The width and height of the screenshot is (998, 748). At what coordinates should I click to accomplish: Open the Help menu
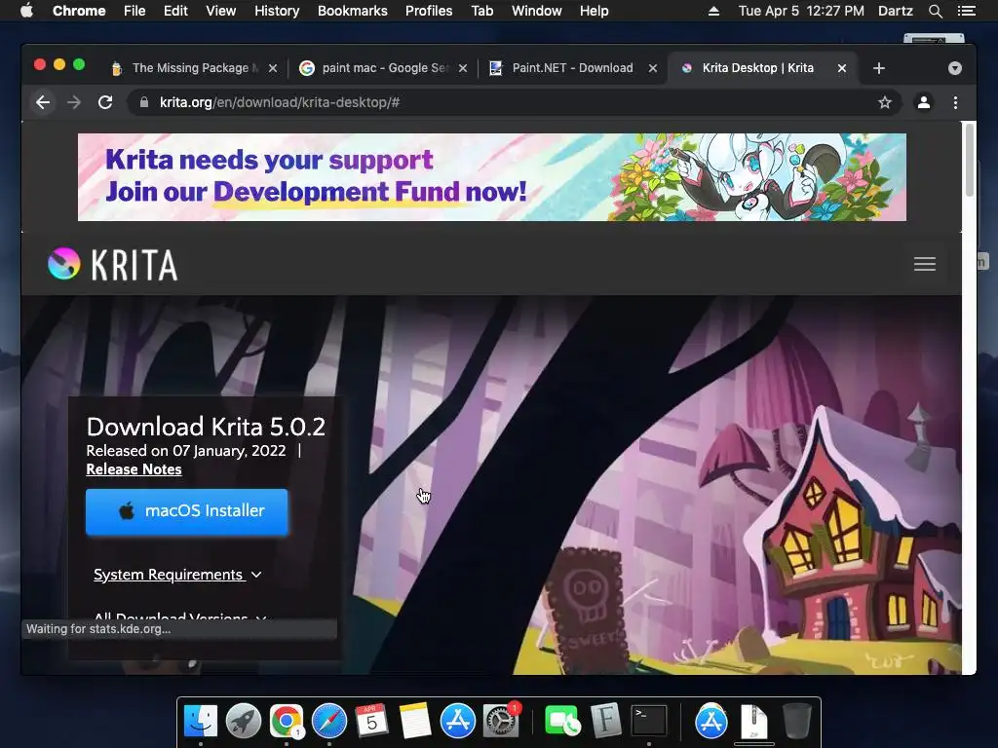[x=594, y=11]
